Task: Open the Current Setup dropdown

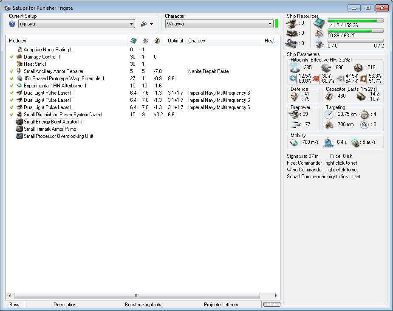Action: point(131,24)
